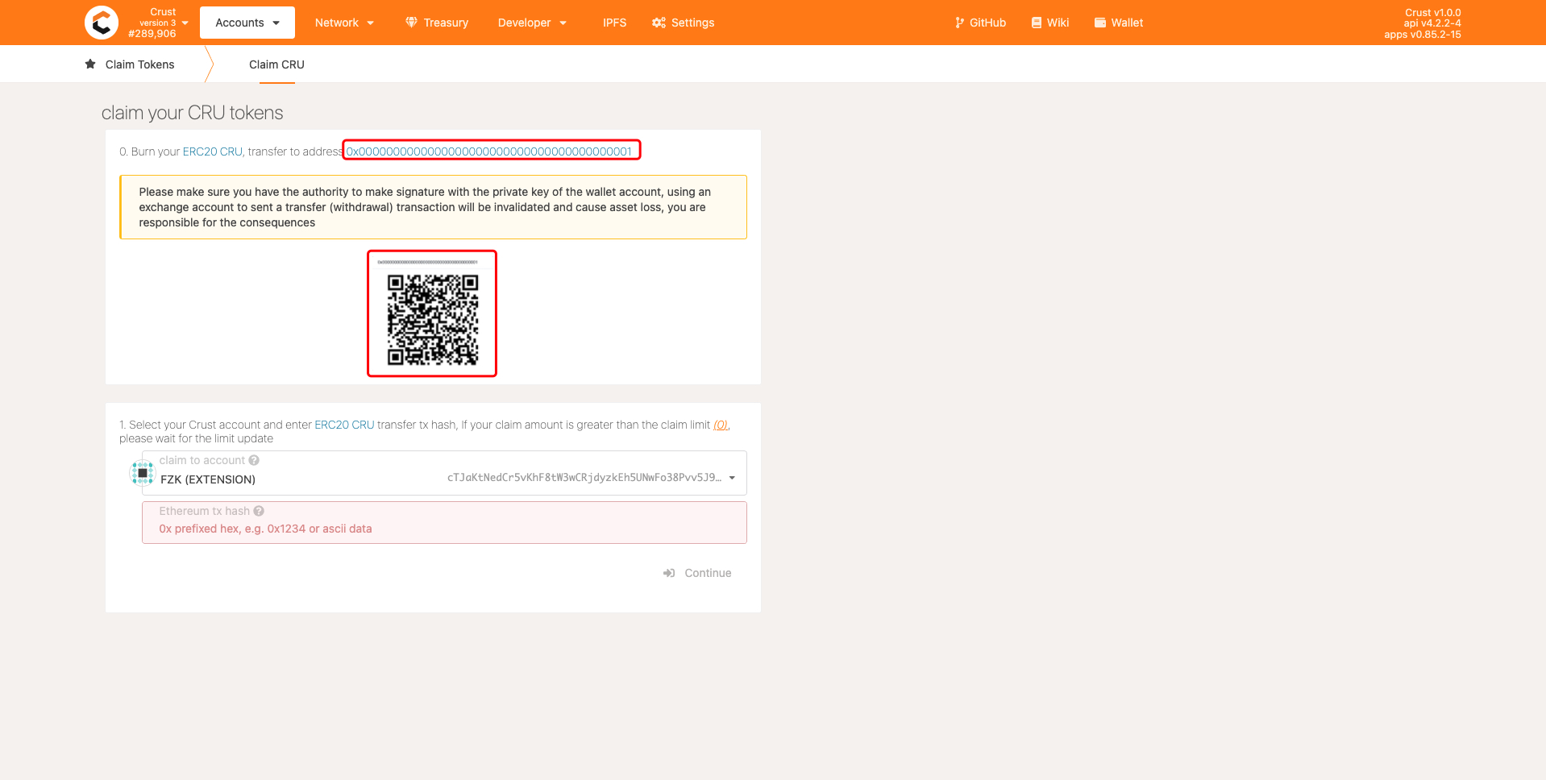This screenshot has width=1546, height=780.
Task: Click the 0x000...0001 burn address link
Action: [489, 151]
